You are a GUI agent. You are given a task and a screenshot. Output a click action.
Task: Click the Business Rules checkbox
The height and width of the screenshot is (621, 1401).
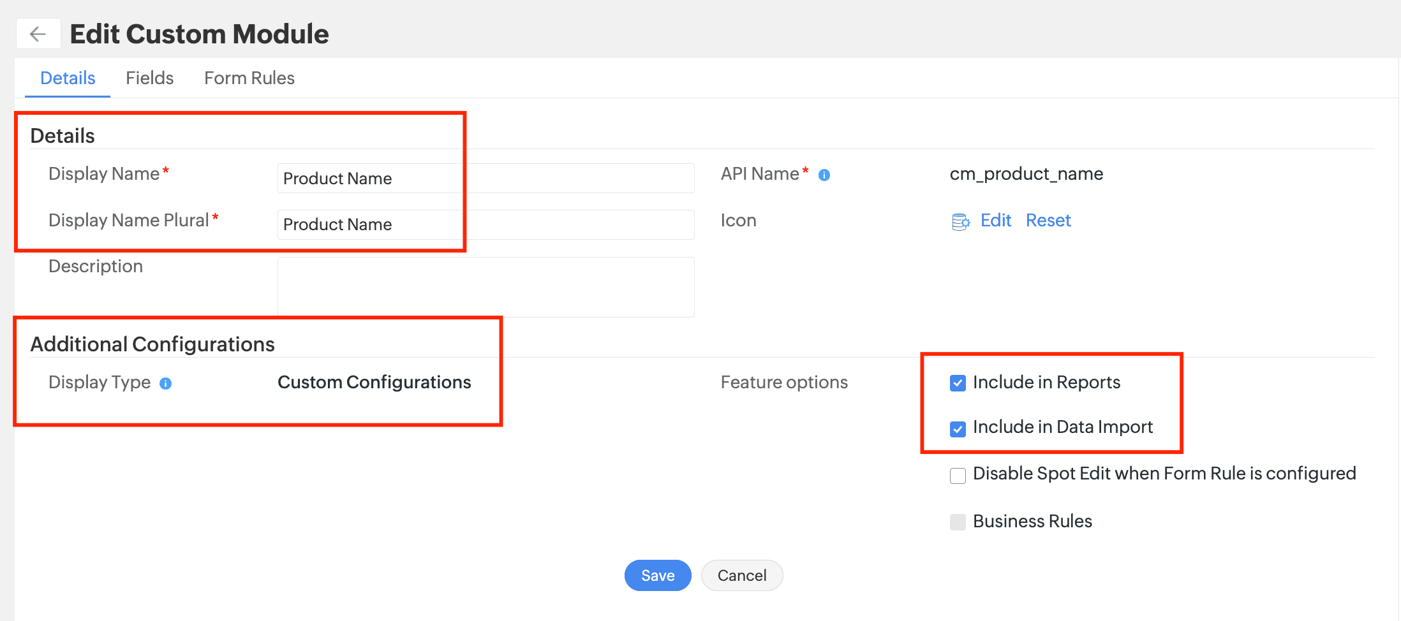click(x=958, y=522)
